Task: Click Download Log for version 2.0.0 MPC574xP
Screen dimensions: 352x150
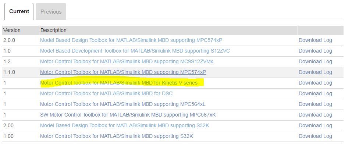Action: pos(315,40)
